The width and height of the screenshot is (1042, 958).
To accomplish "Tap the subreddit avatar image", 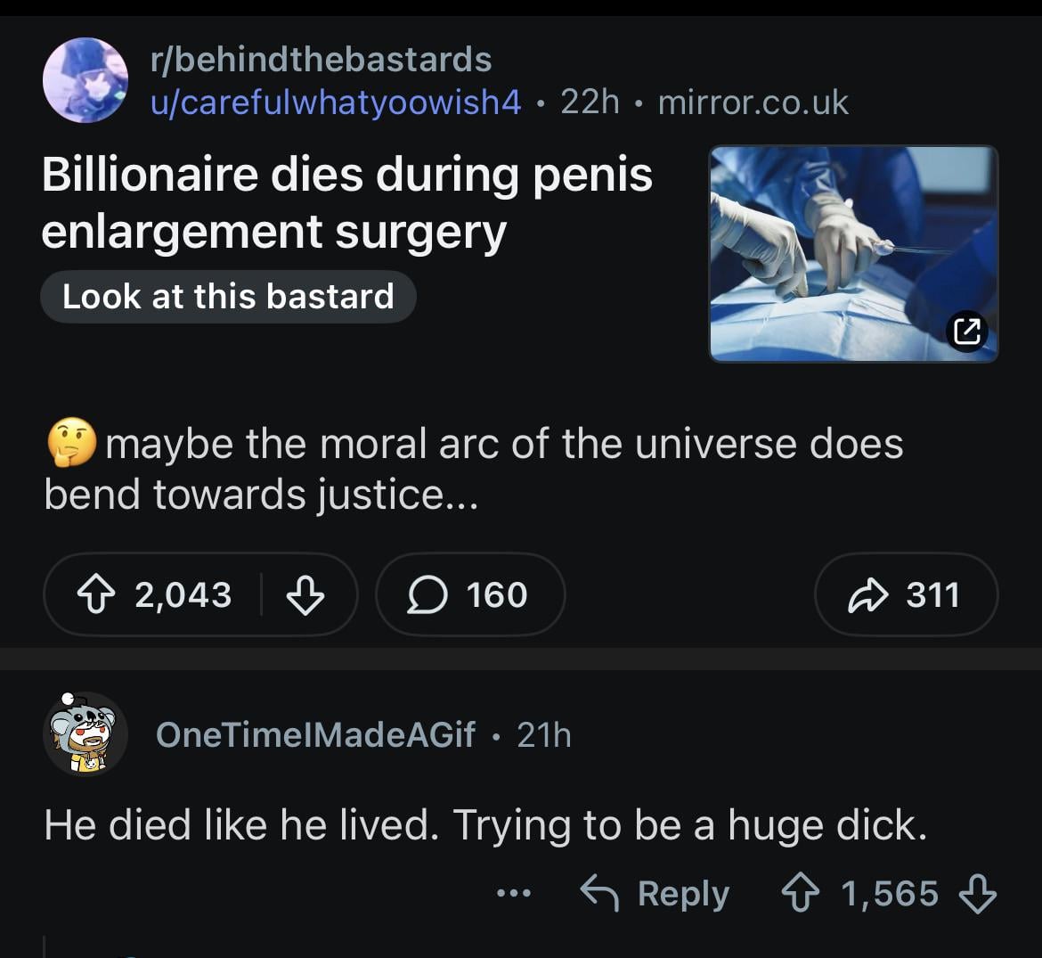I will [x=85, y=80].
